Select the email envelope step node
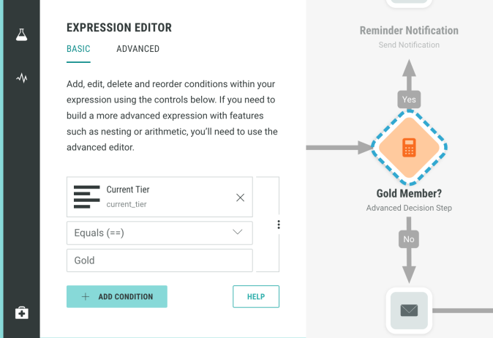 (x=409, y=310)
